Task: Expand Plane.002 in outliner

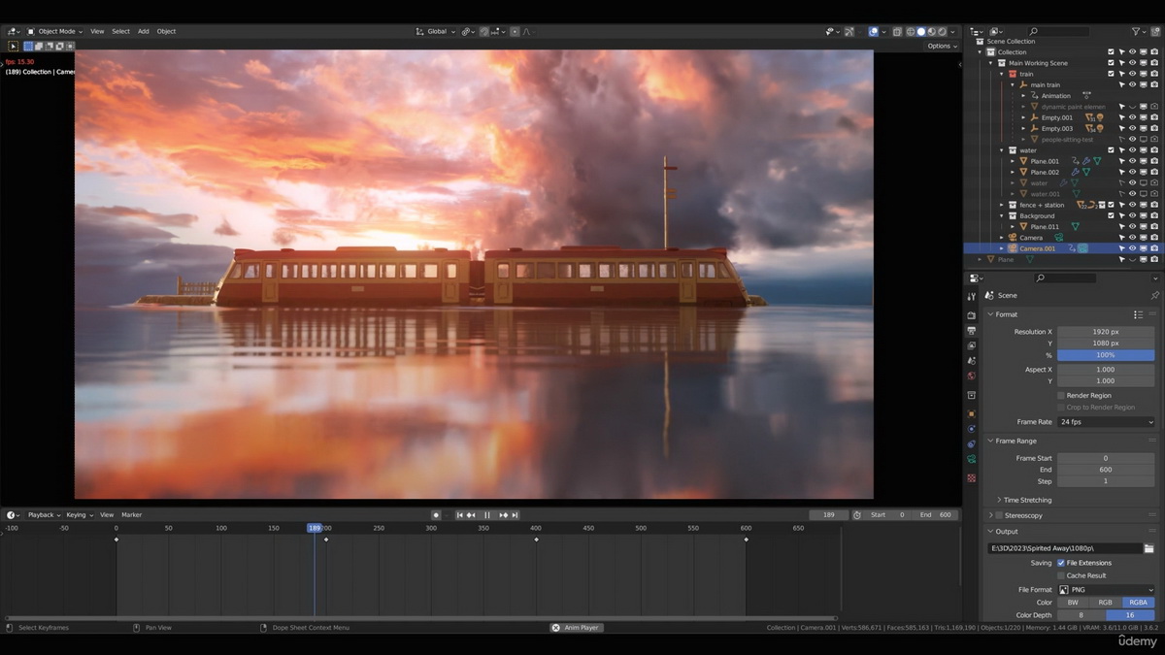Action: tap(1014, 172)
